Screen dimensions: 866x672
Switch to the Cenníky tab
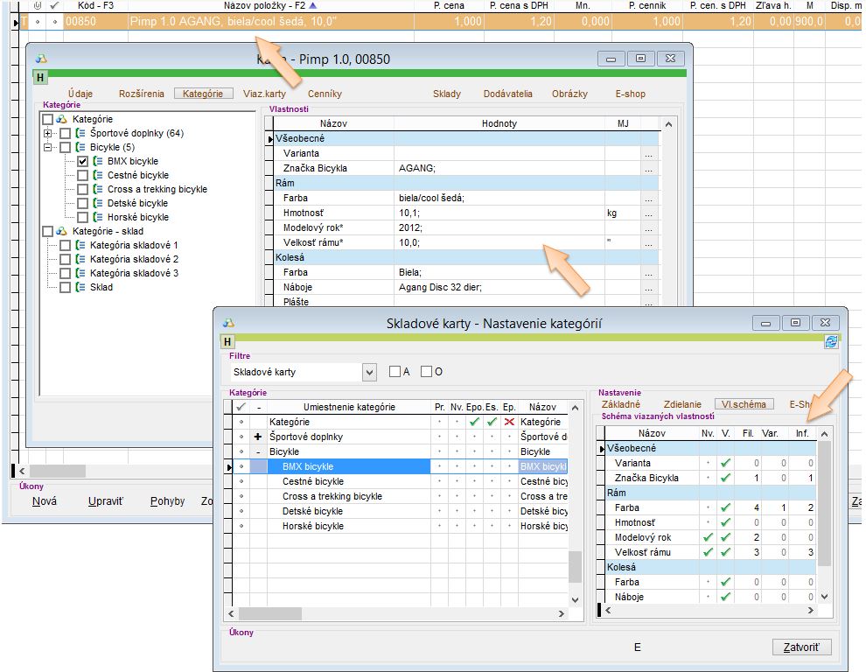(x=325, y=94)
